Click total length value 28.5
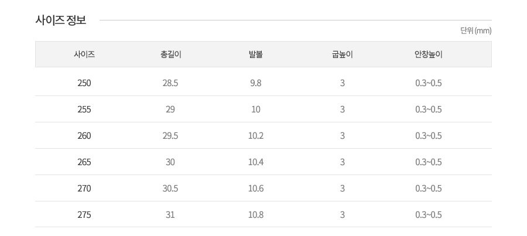The image size is (527, 236). (x=170, y=83)
